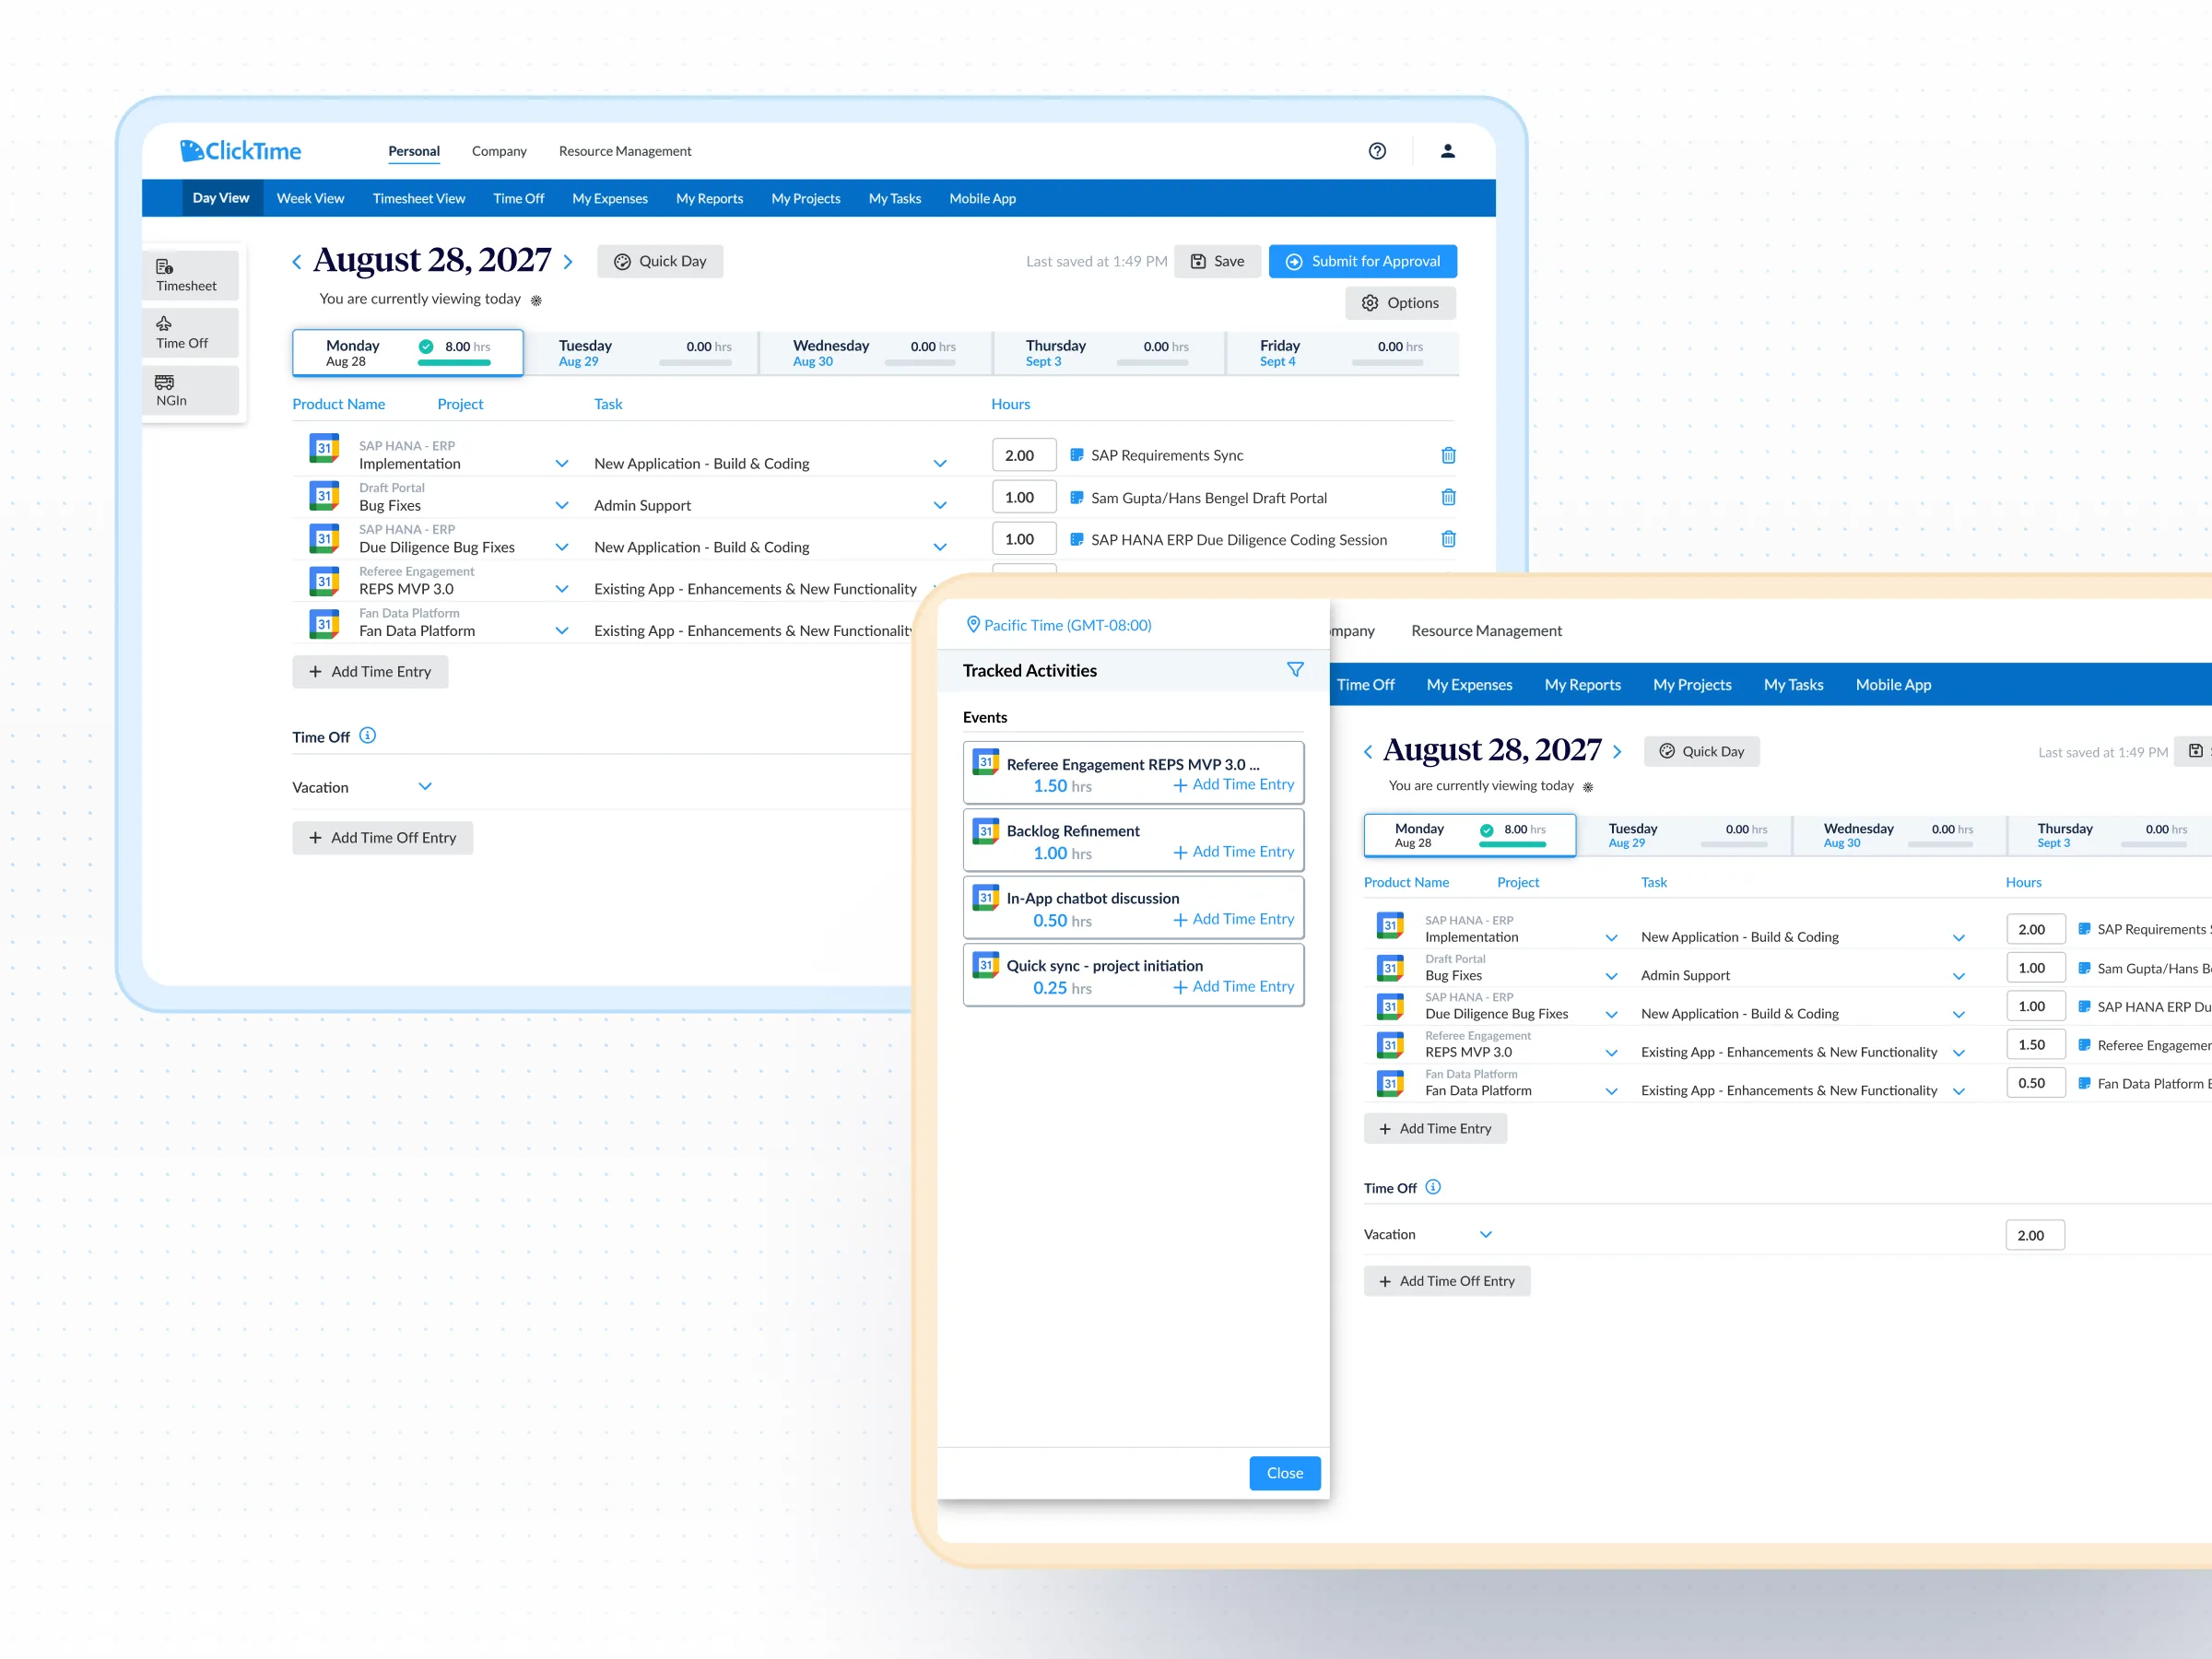Click trash icon for Draft Portal entry
This screenshot has height=1659, width=2212.
pos(1448,497)
